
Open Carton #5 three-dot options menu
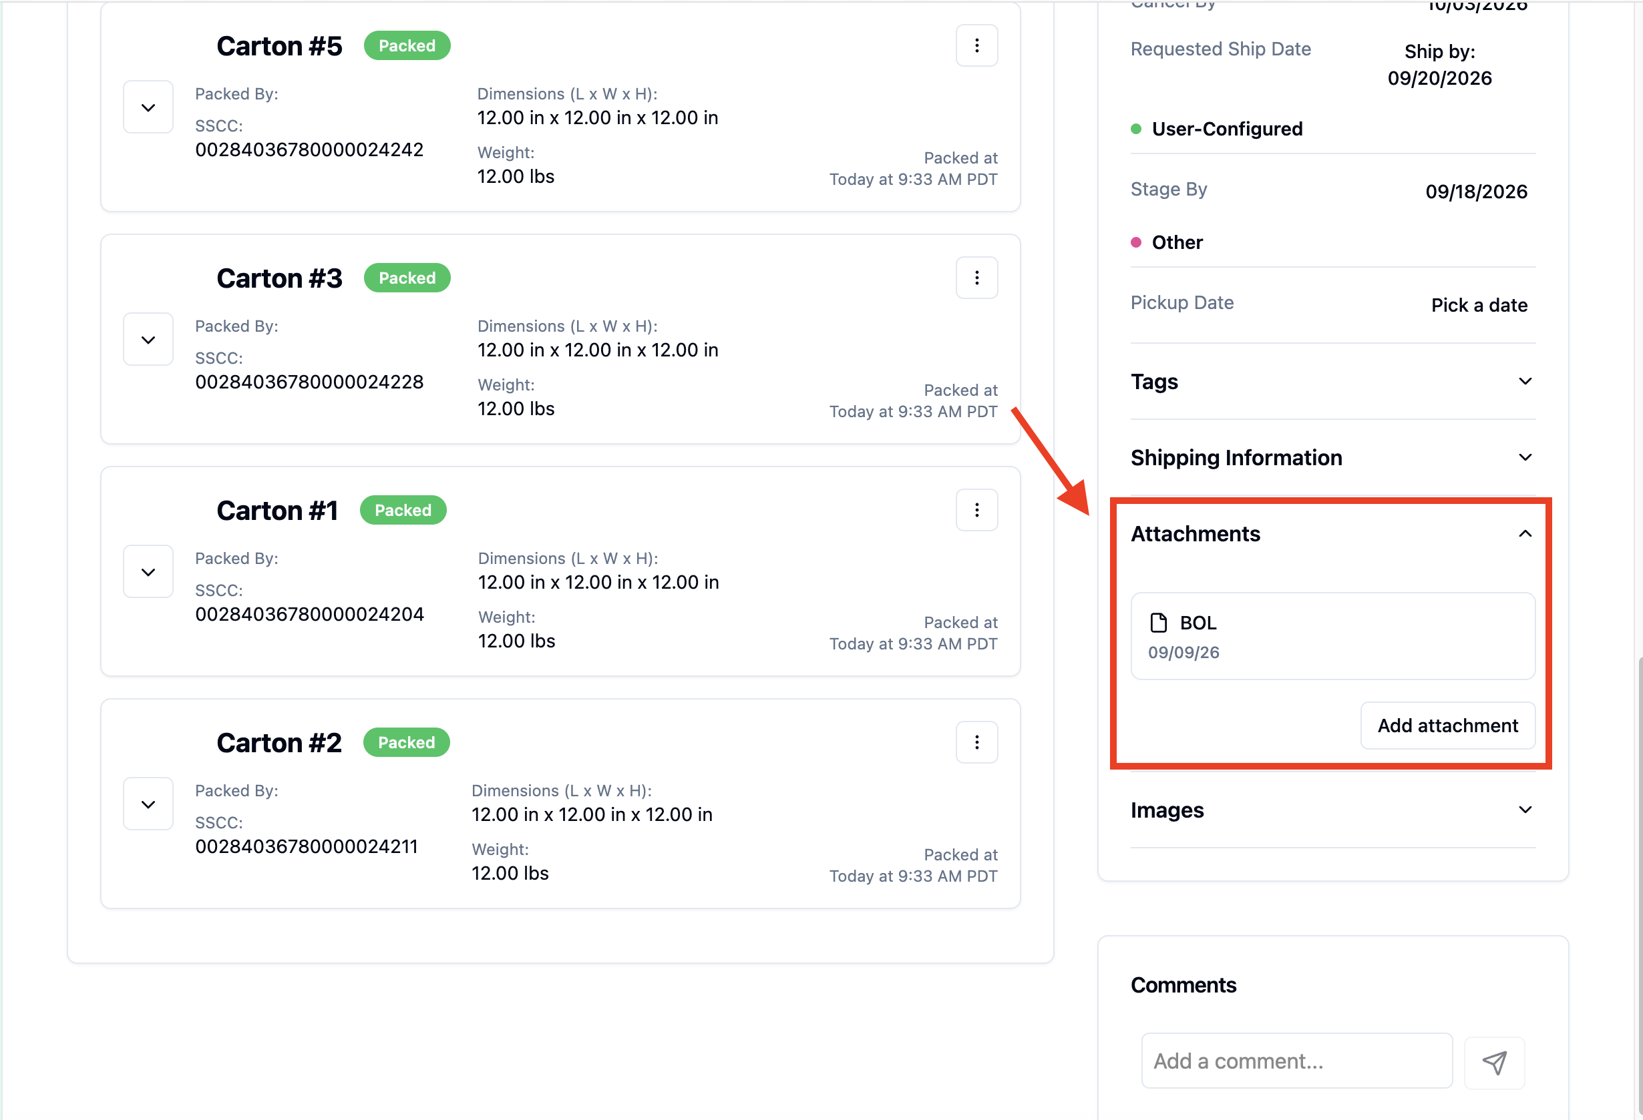click(x=976, y=46)
